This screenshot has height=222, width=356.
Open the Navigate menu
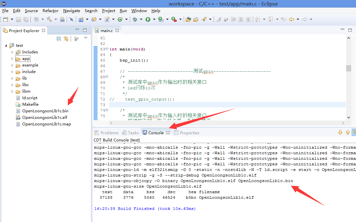72,11
